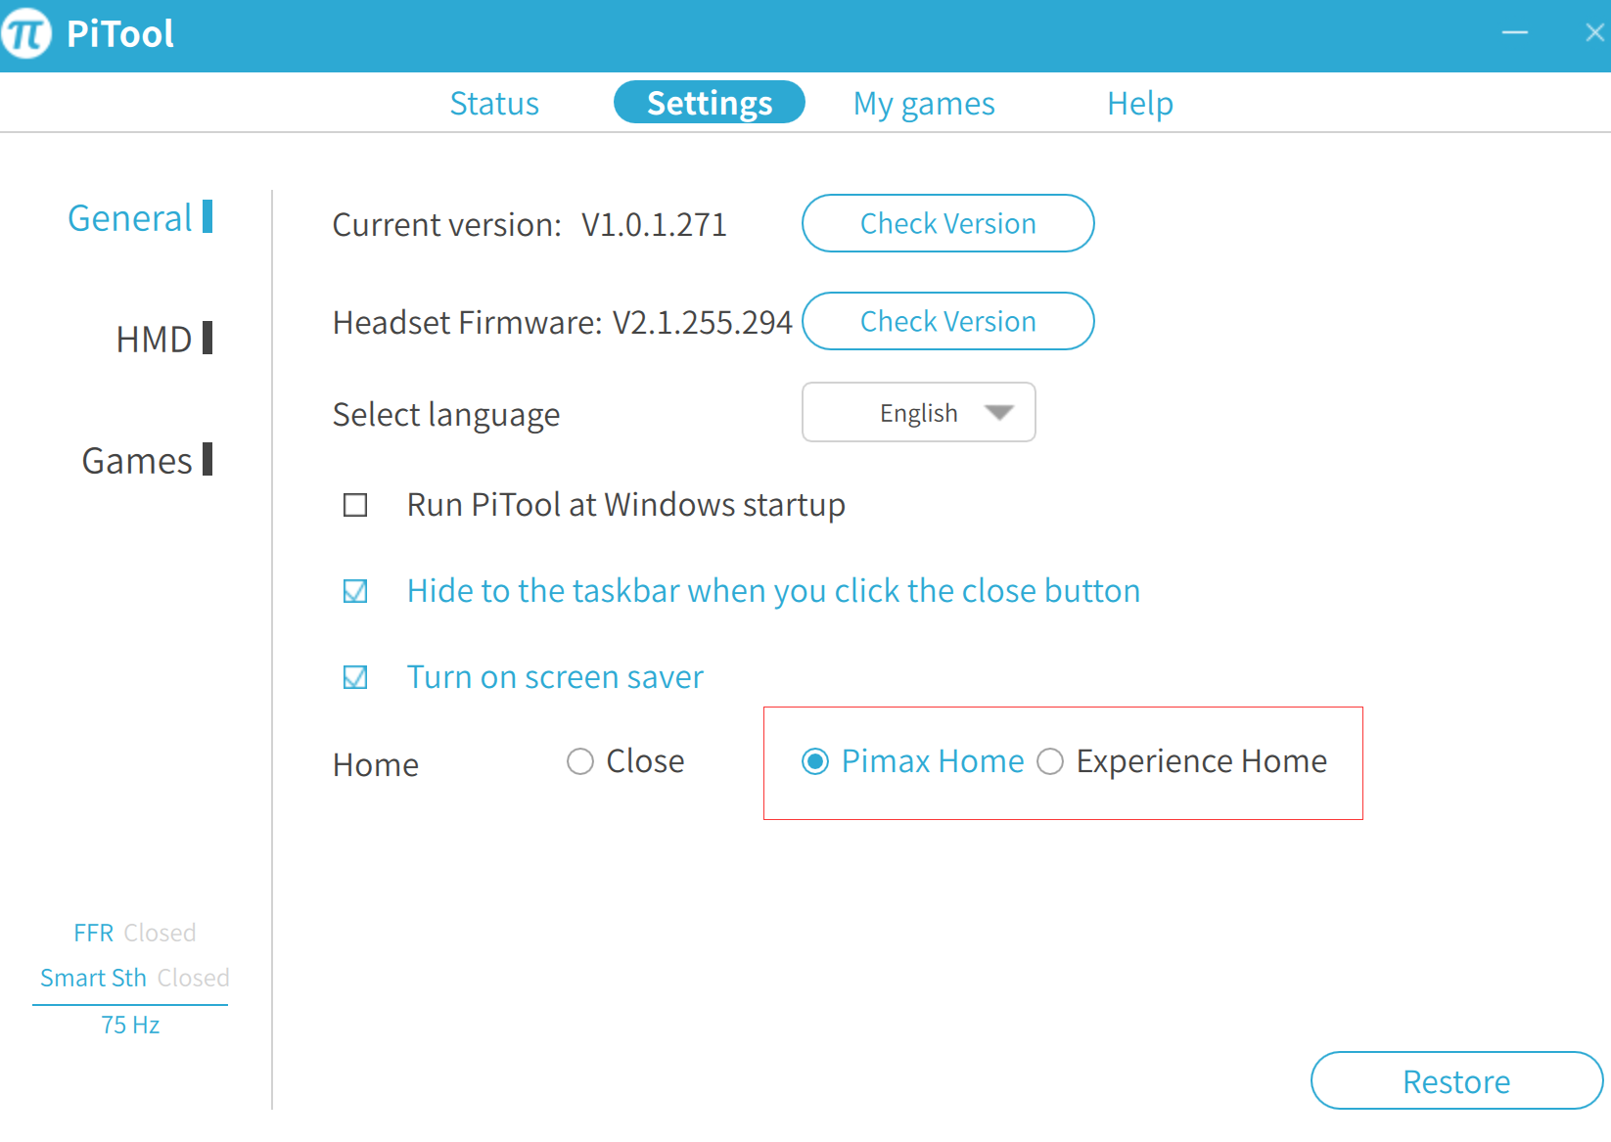
Task: Uncheck Hide to the taskbar option
Action: [x=355, y=591]
